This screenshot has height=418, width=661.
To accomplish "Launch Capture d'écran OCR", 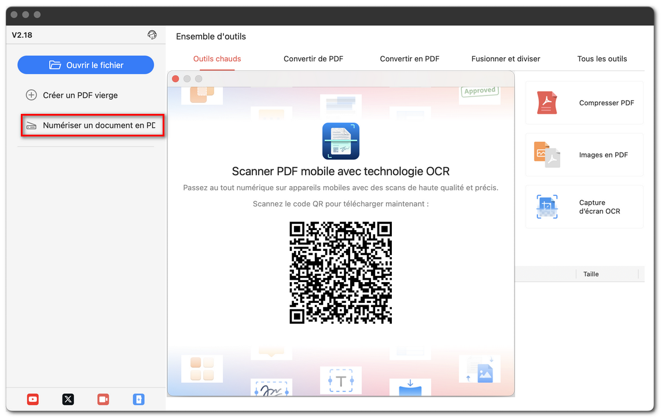I will coord(583,206).
